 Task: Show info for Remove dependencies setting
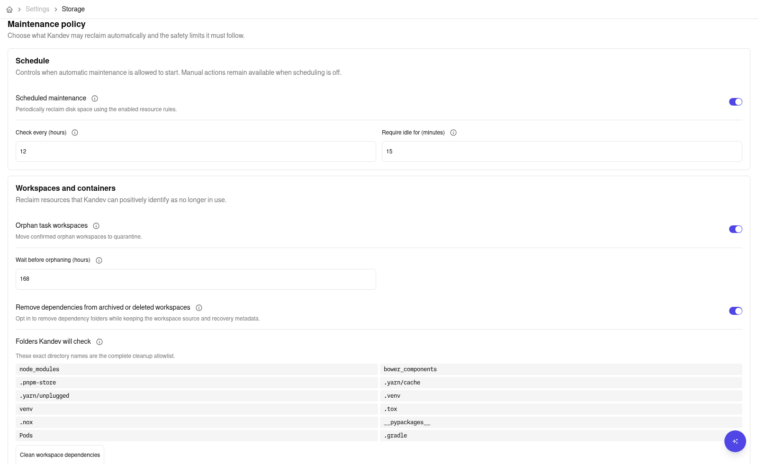(x=199, y=308)
